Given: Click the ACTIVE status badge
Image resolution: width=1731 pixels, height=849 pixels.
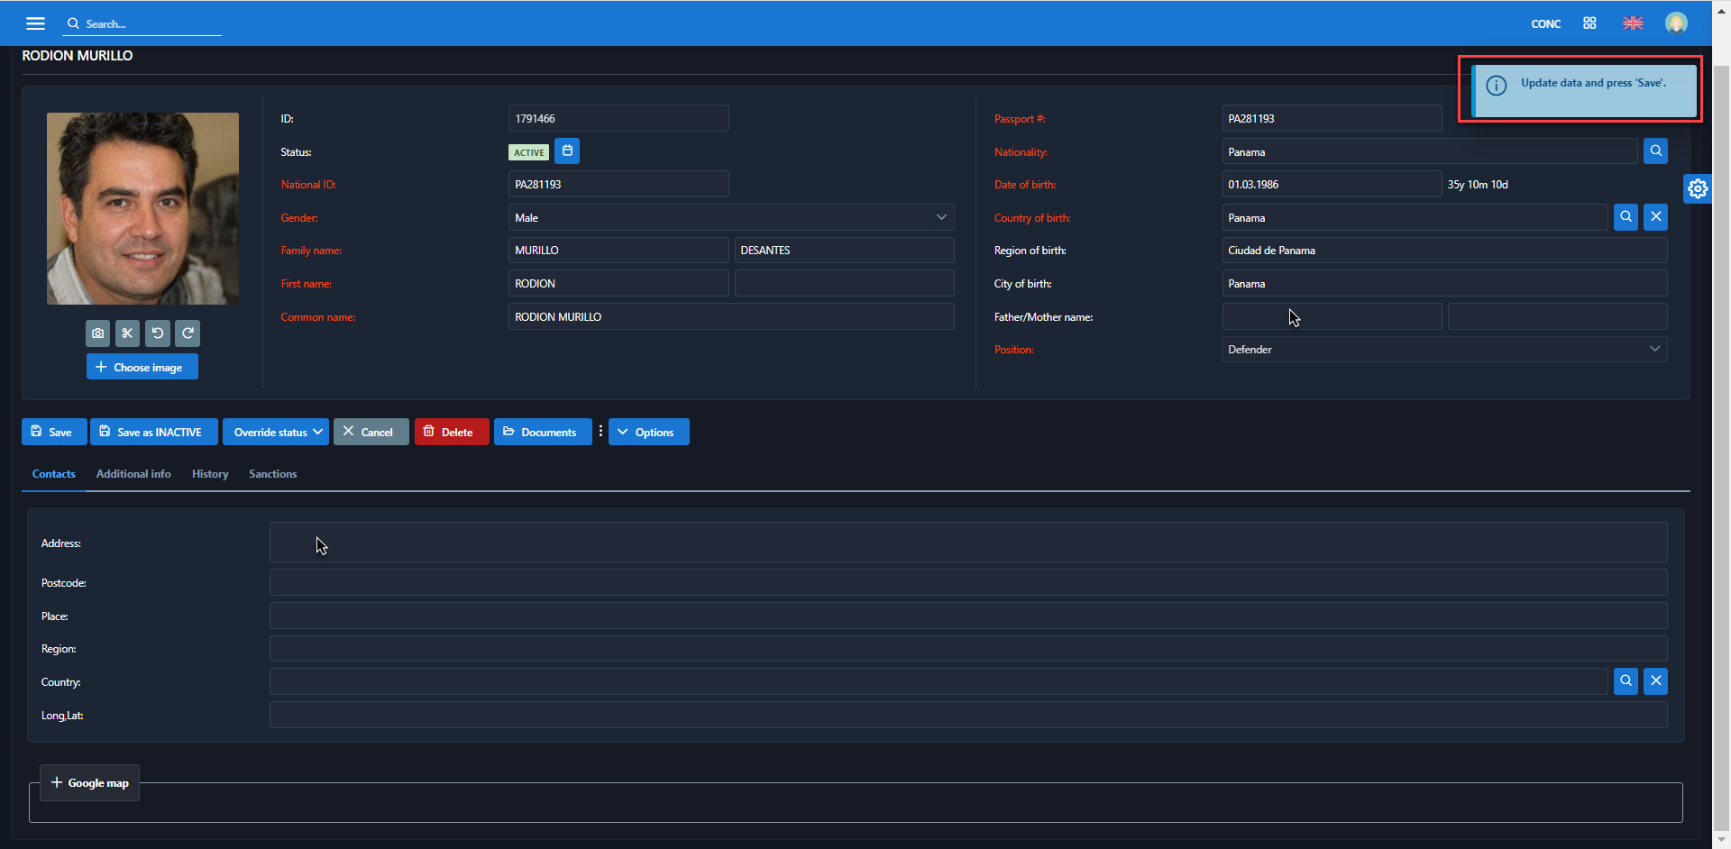Looking at the screenshot, I should point(528,152).
